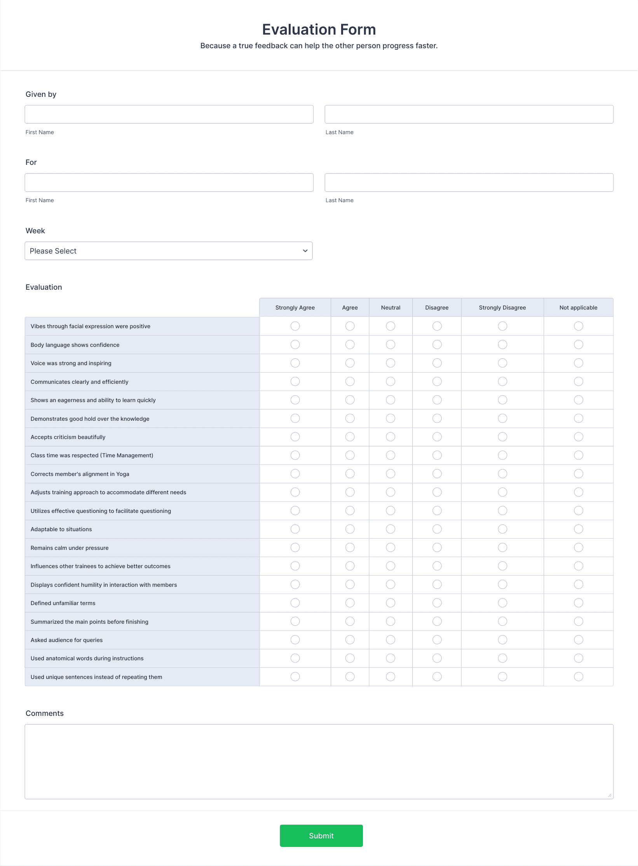638x866 pixels.
Task: Select Strongly Agree for positive facial expression vibes
Action: click(x=295, y=326)
